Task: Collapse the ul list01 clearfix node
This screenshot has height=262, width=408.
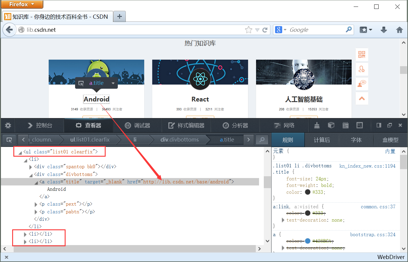Action: (x=20, y=153)
